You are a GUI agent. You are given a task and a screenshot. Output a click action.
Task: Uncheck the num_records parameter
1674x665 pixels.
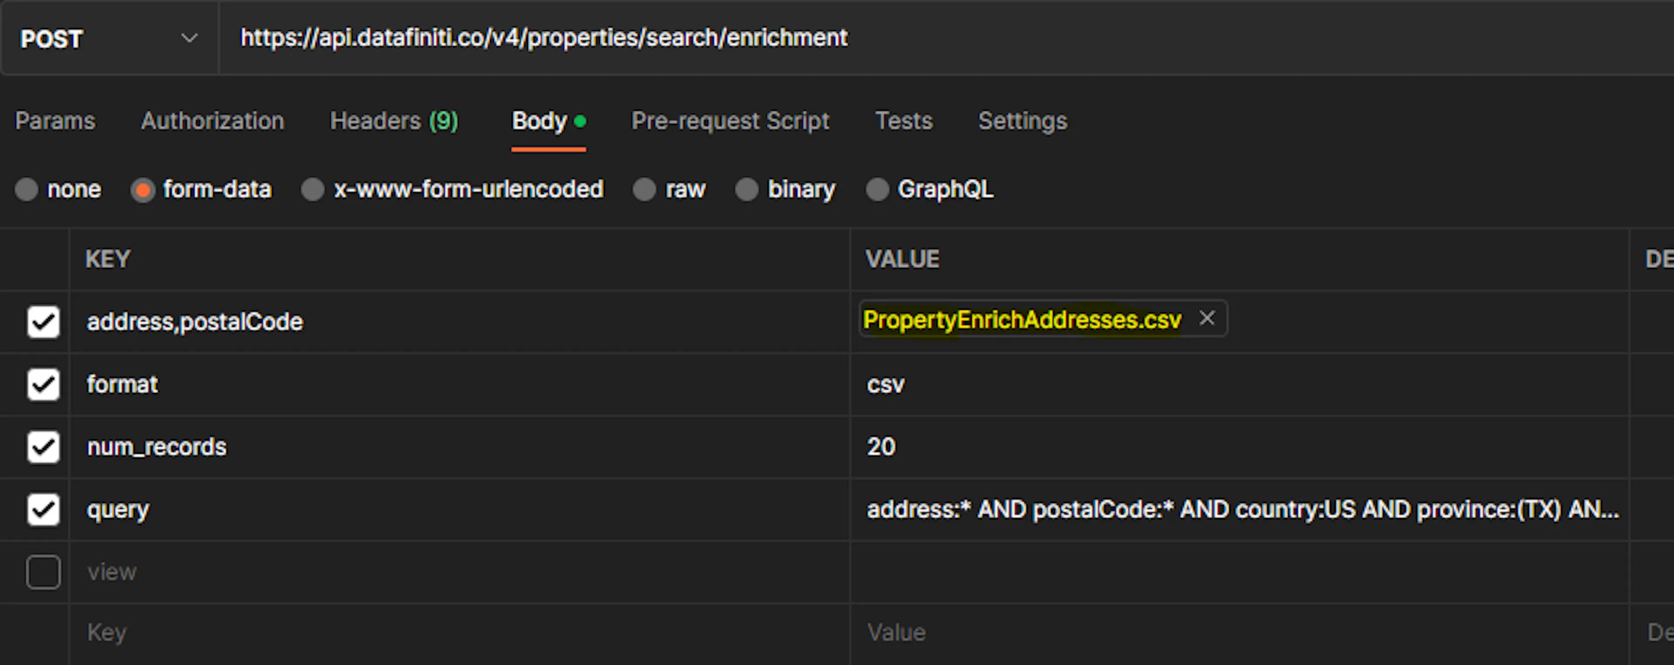point(43,446)
